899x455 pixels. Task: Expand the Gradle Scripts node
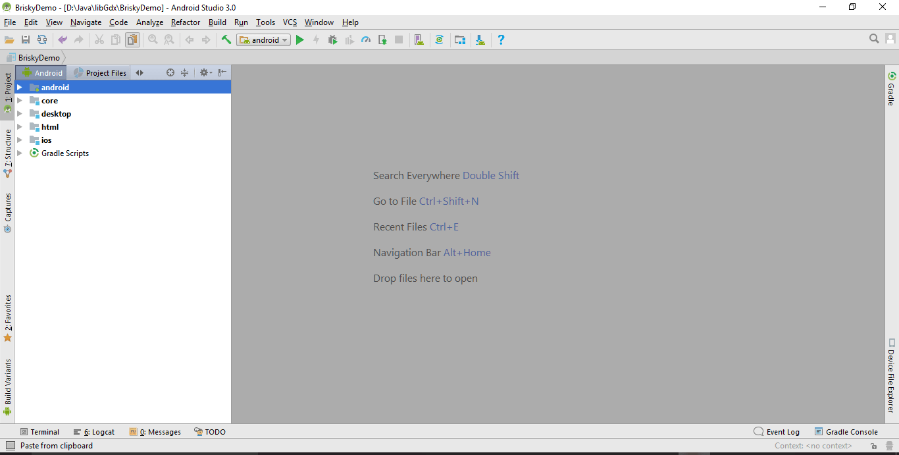click(x=20, y=153)
